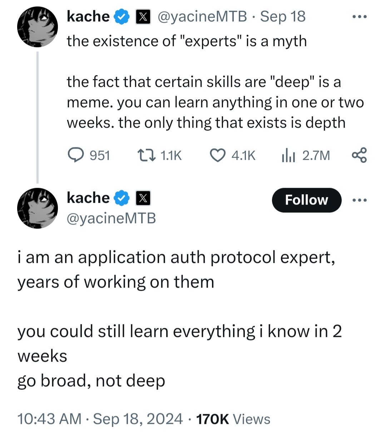The image size is (386, 440).
Task: Click the repost arrows icon
Action: 146,155
